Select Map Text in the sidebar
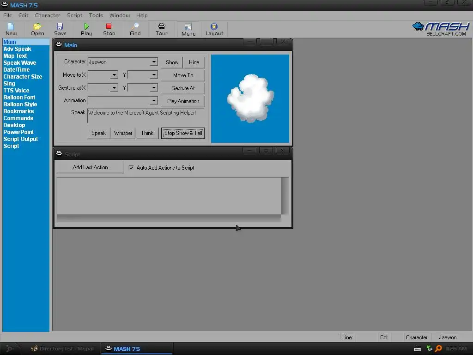The image size is (473, 355). click(x=15, y=56)
